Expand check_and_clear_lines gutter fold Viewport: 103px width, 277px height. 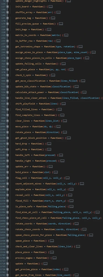(x=7, y=247)
